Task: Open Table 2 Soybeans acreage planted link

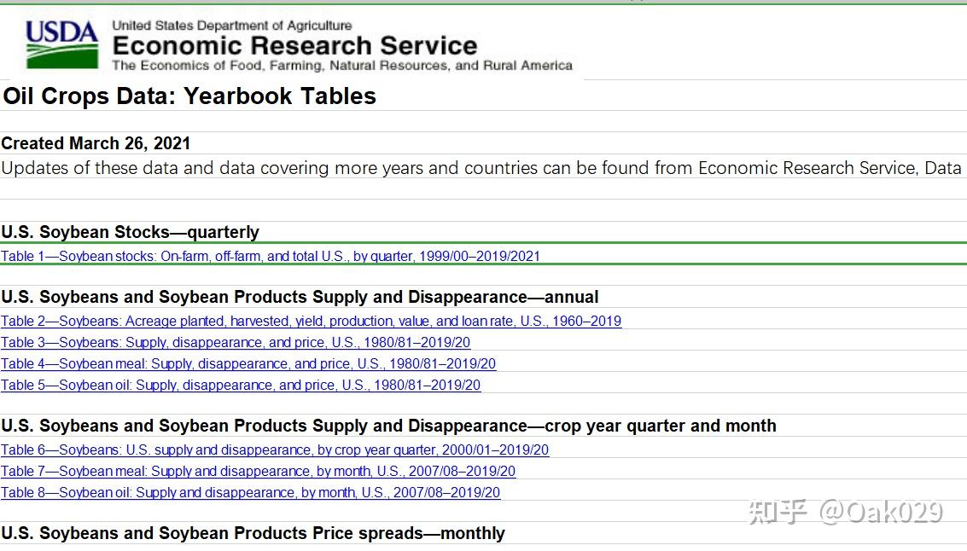Action: click(311, 322)
